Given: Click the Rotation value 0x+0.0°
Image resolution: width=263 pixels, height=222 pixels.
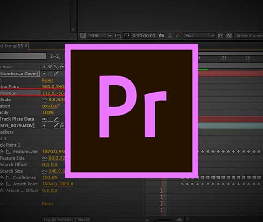Looking at the screenshot, I should click(x=51, y=106).
